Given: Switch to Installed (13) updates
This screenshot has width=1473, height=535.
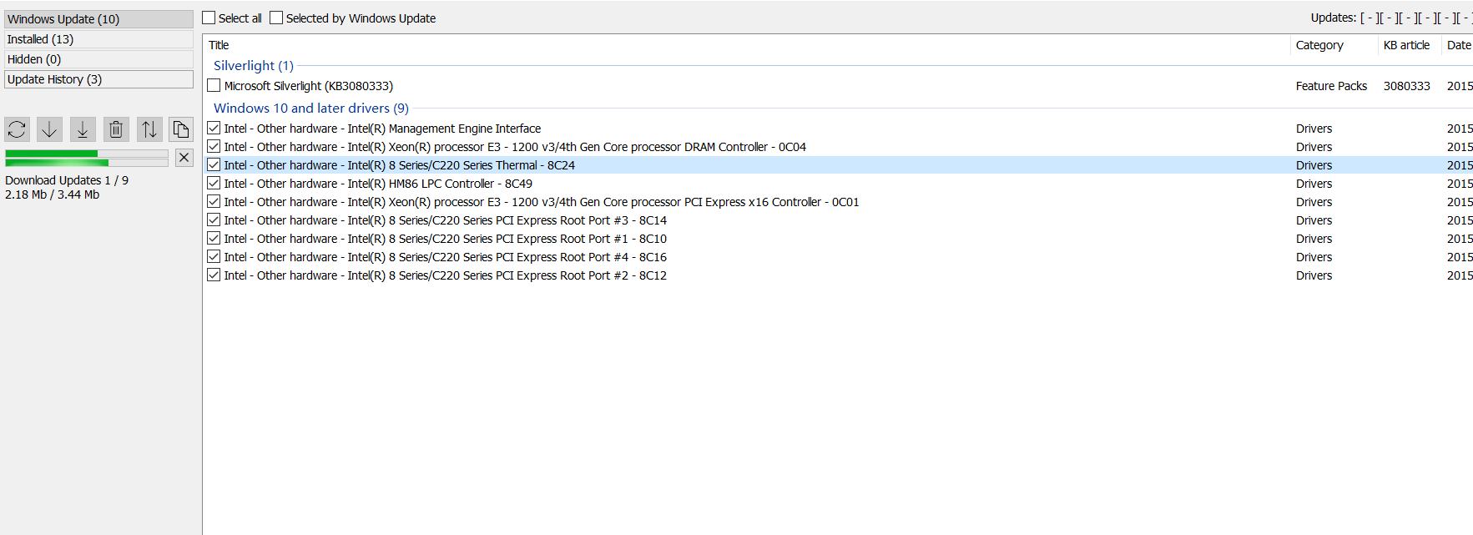Looking at the screenshot, I should [98, 39].
